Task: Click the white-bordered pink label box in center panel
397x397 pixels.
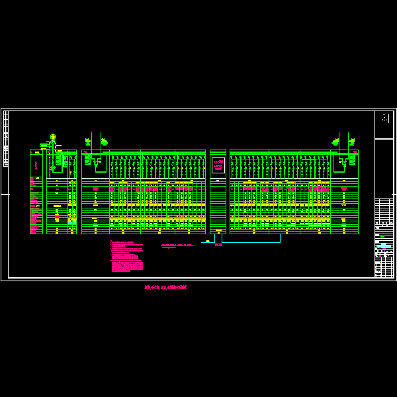Action: point(218,165)
